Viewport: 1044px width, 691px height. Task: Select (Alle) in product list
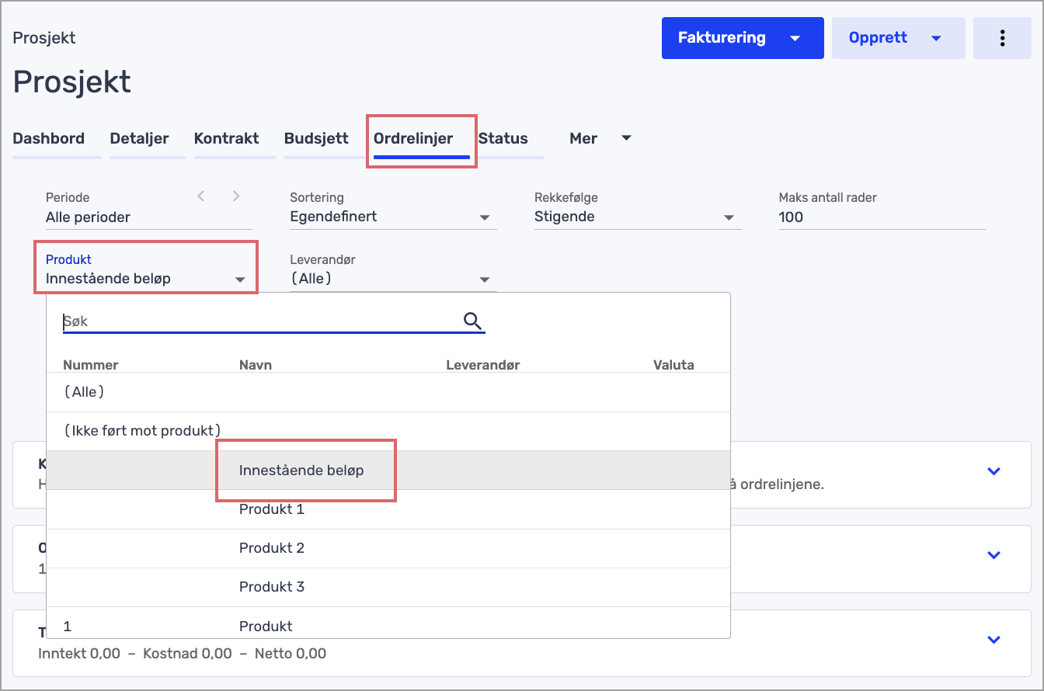pos(388,392)
